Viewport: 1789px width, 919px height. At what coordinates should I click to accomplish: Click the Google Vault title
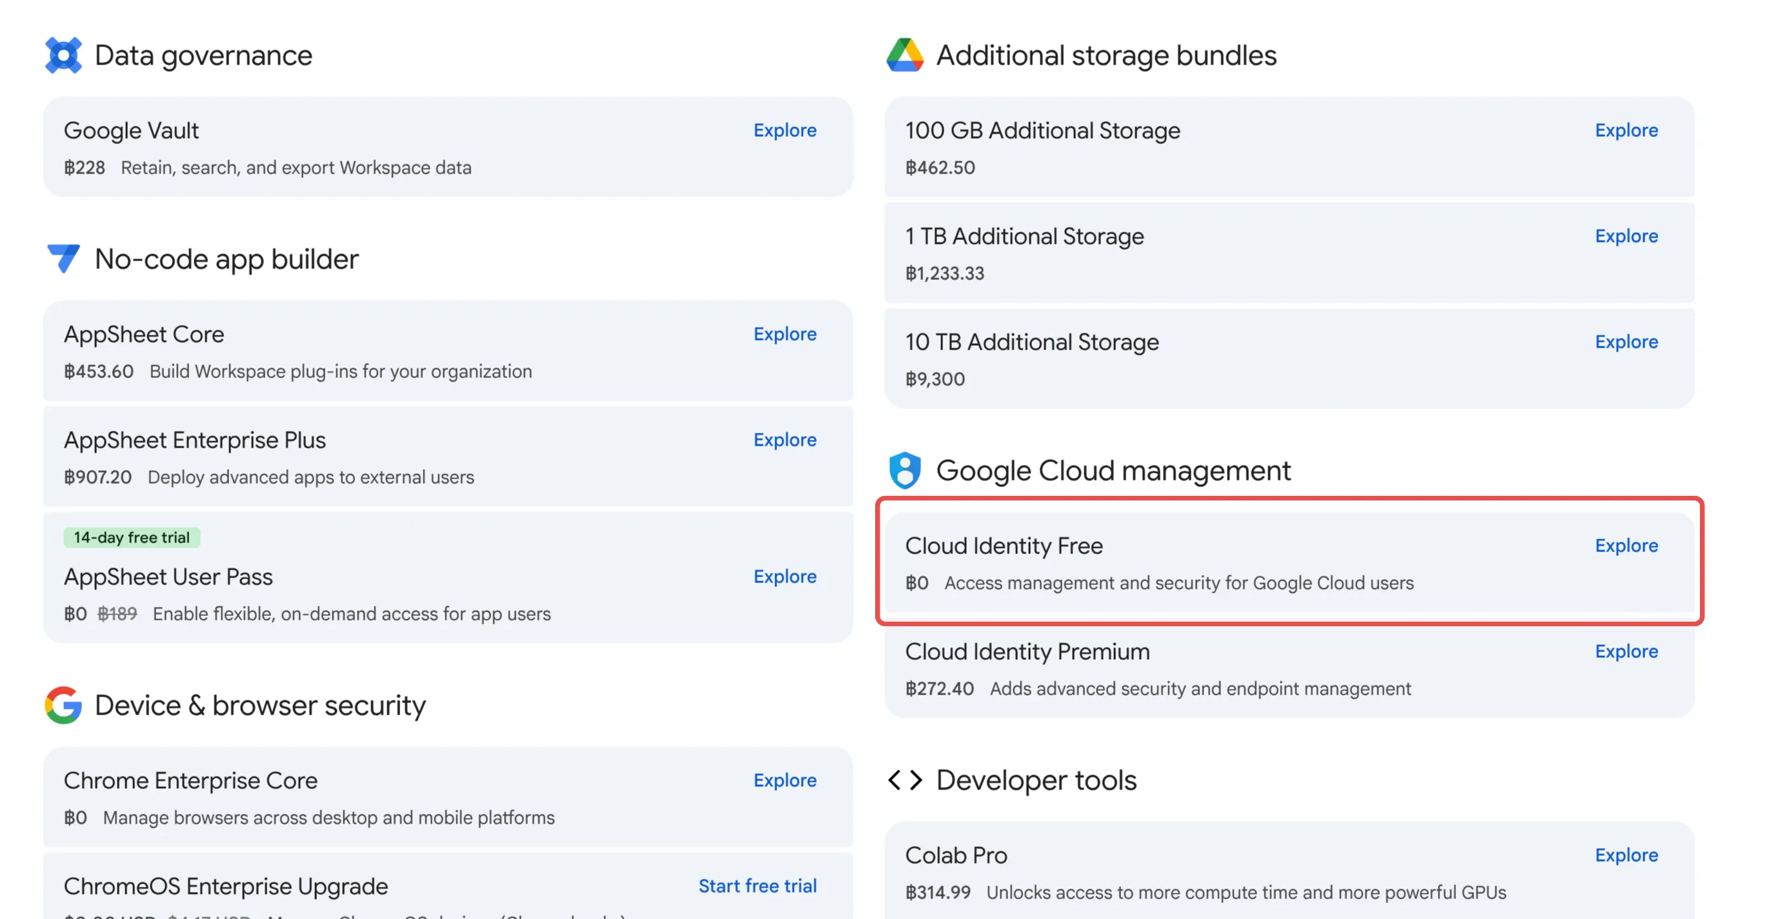[131, 130]
